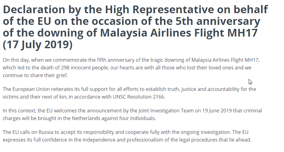Click the date "(17 July 2019)" in heading

[x=38, y=45]
